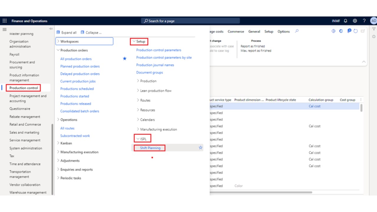Mark Shift Planning as favorite star
The height and width of the screenshot is (212, 377).
[x=201, y=148]
